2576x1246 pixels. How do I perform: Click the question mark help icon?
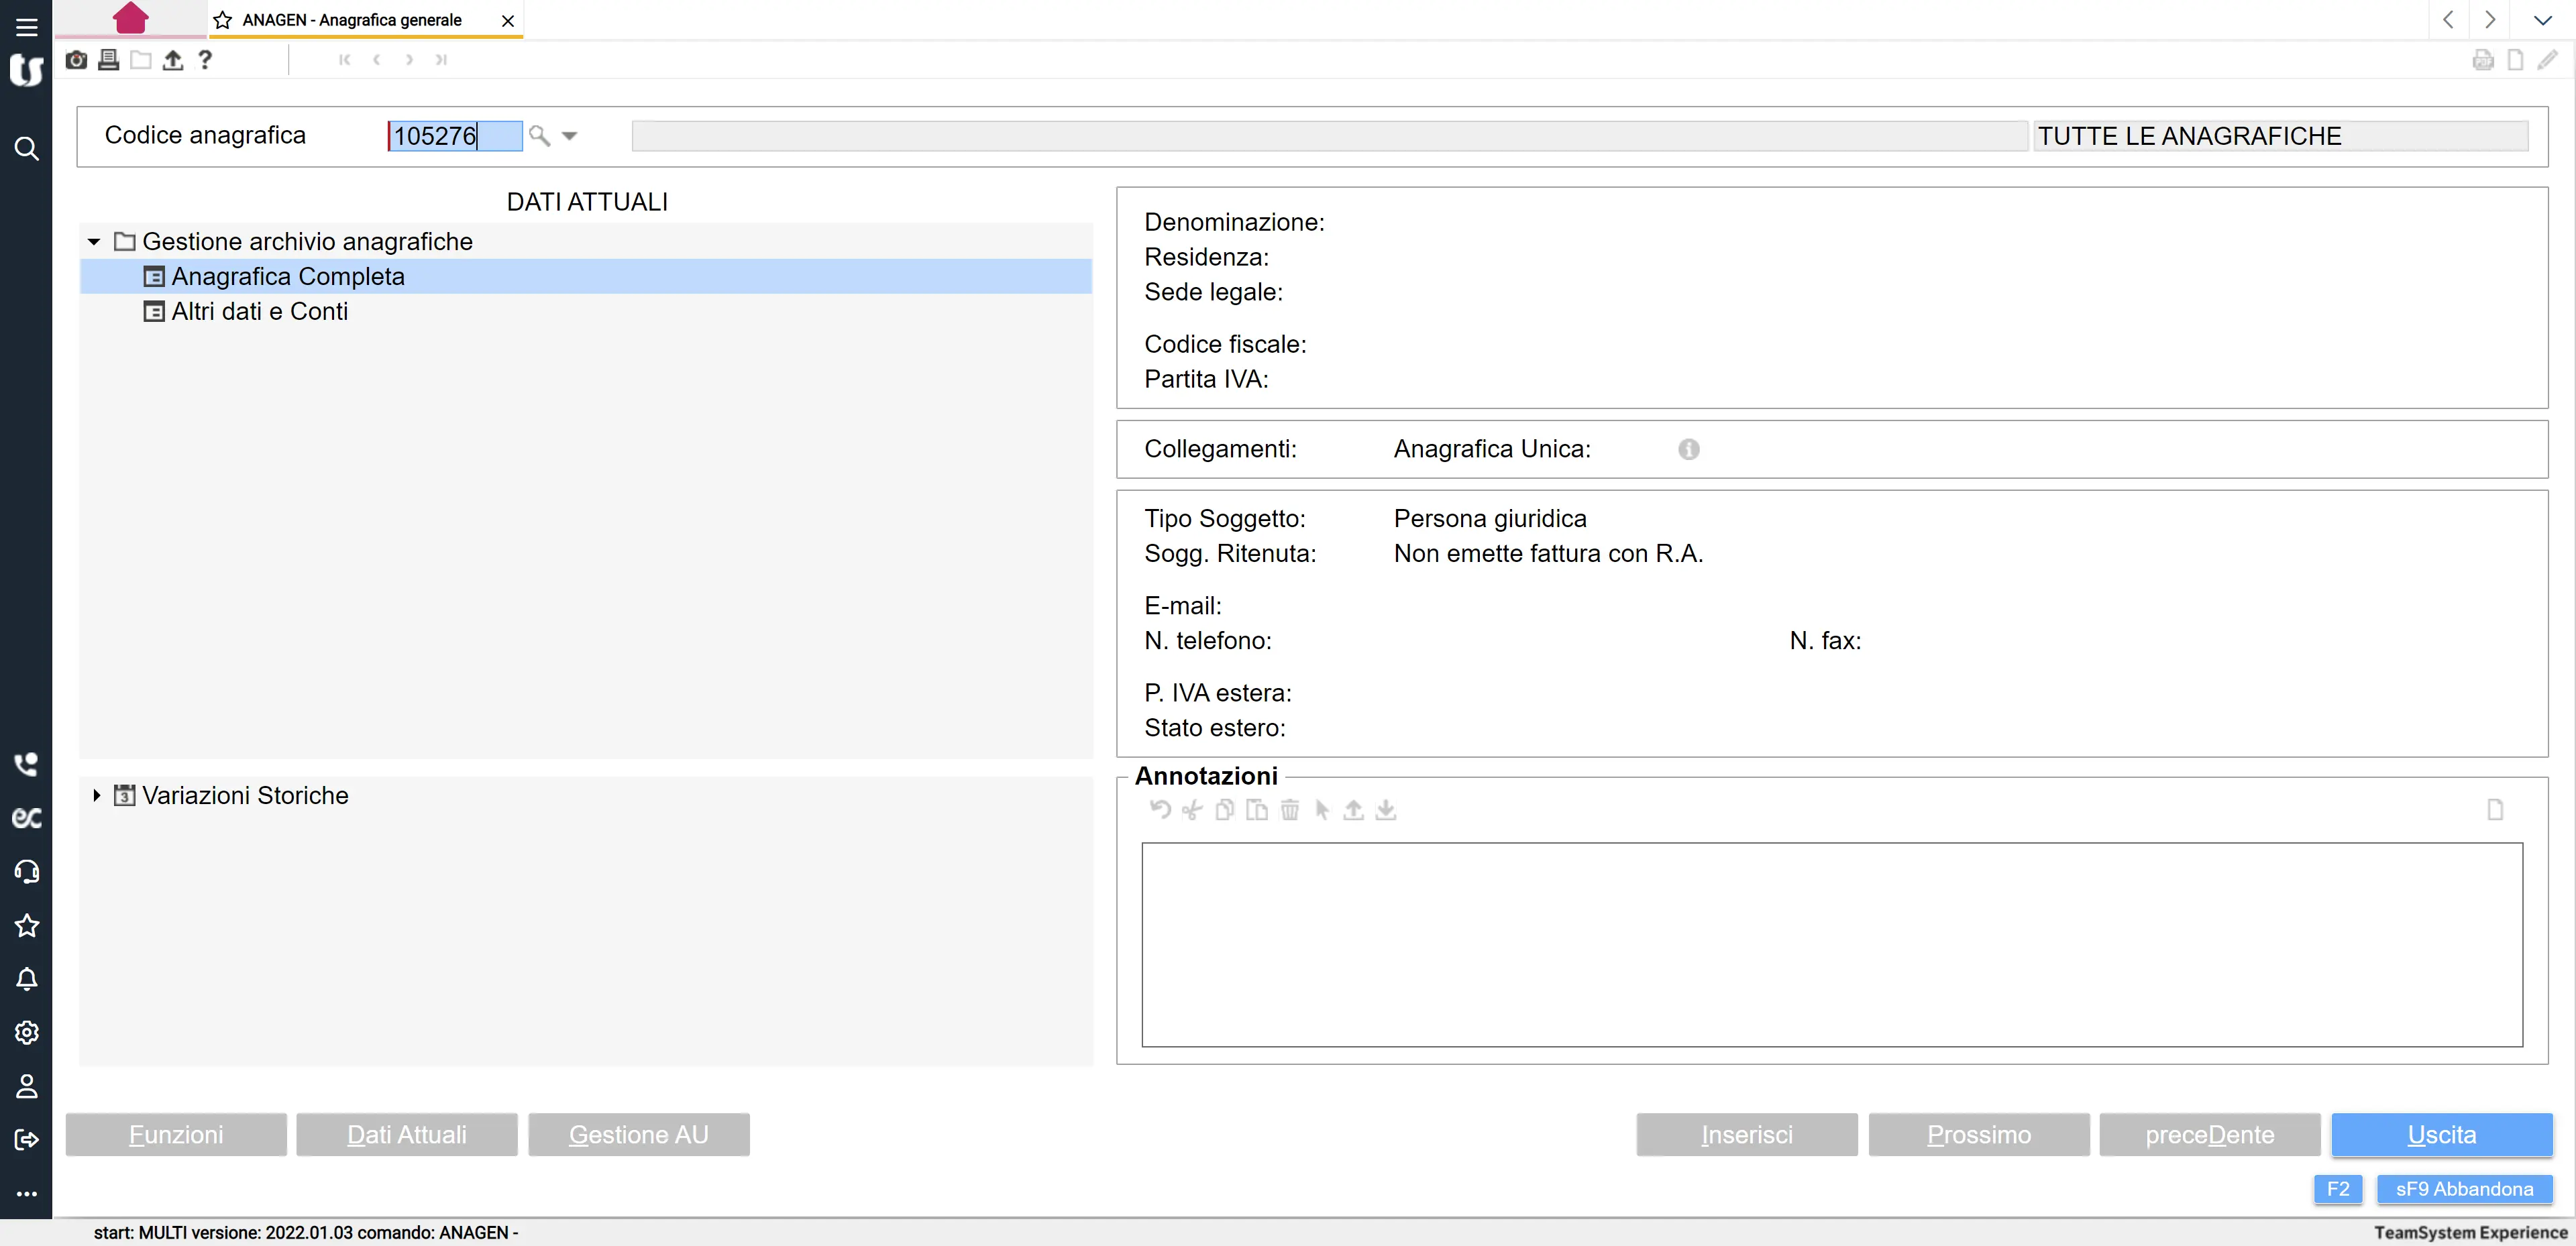[205, 60]
